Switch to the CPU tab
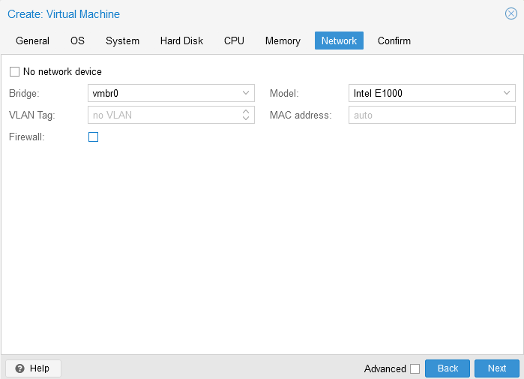The image size is (524, 379). (x=234, y=41)
